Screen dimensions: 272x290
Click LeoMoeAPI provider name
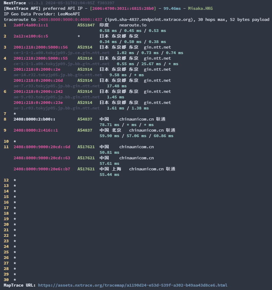69,14
